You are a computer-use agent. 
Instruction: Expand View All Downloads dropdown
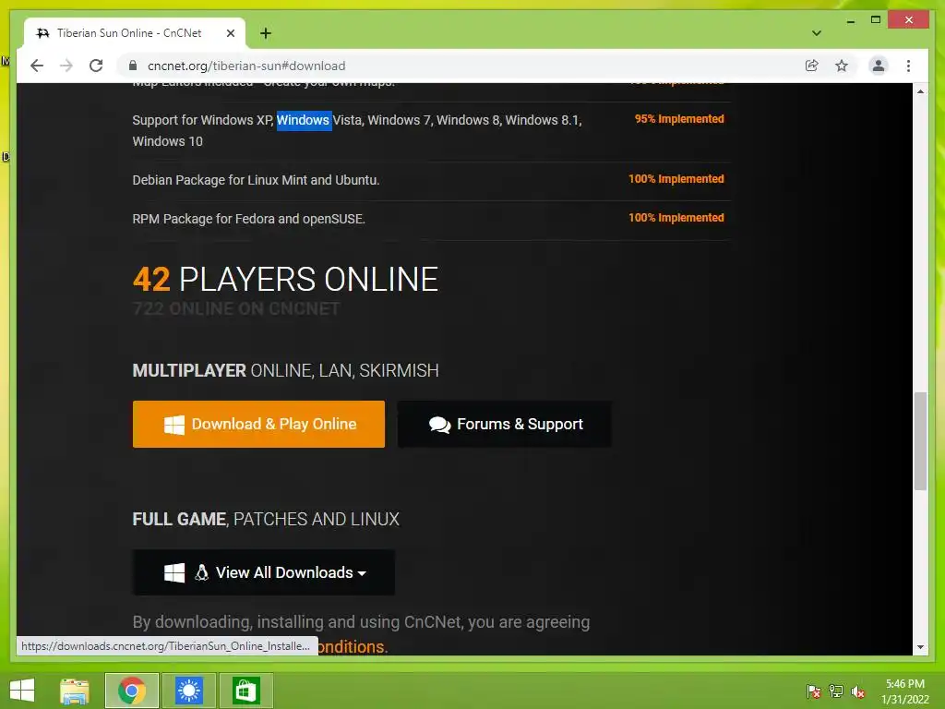coord(263,572)
